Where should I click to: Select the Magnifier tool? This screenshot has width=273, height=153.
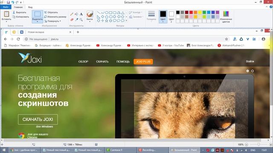click(81, 20)
